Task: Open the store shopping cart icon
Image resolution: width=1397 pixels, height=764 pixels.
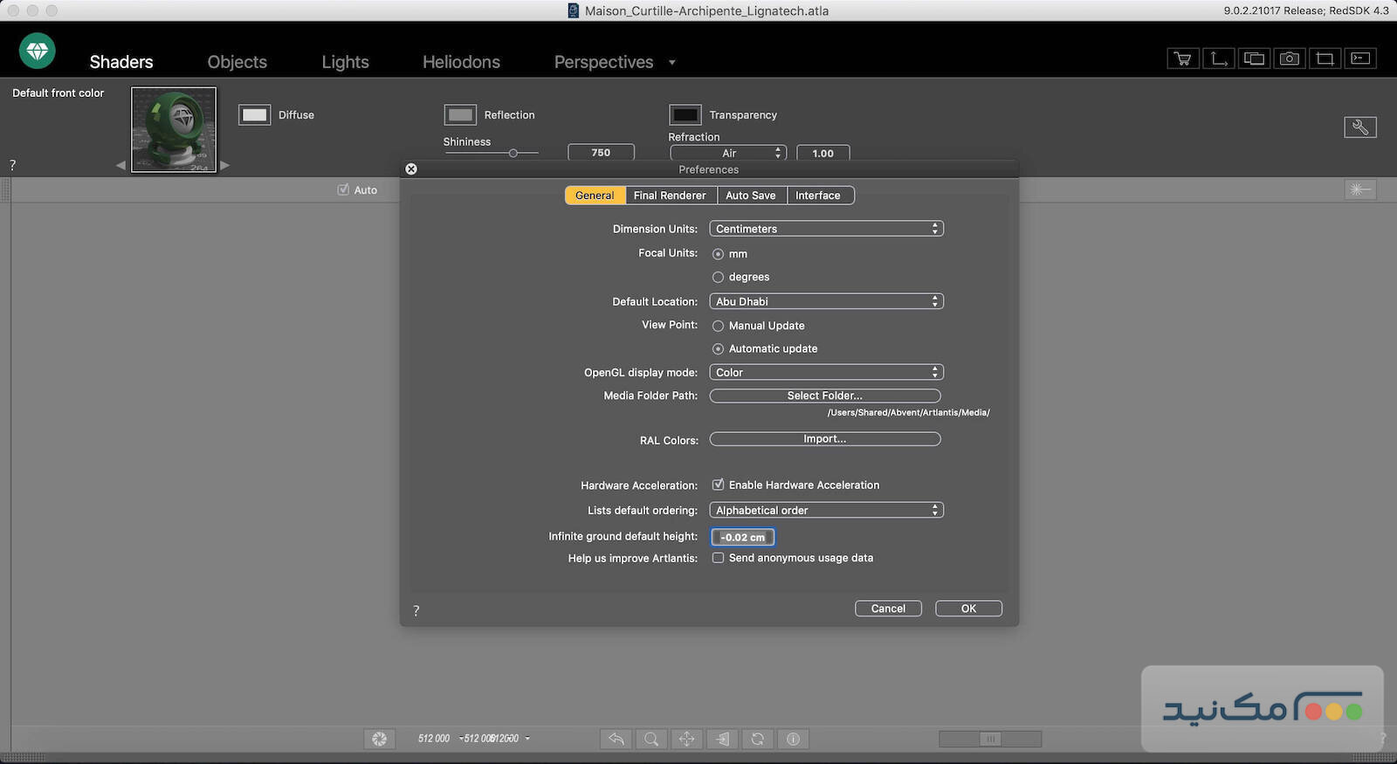Action: (1183, 59)
